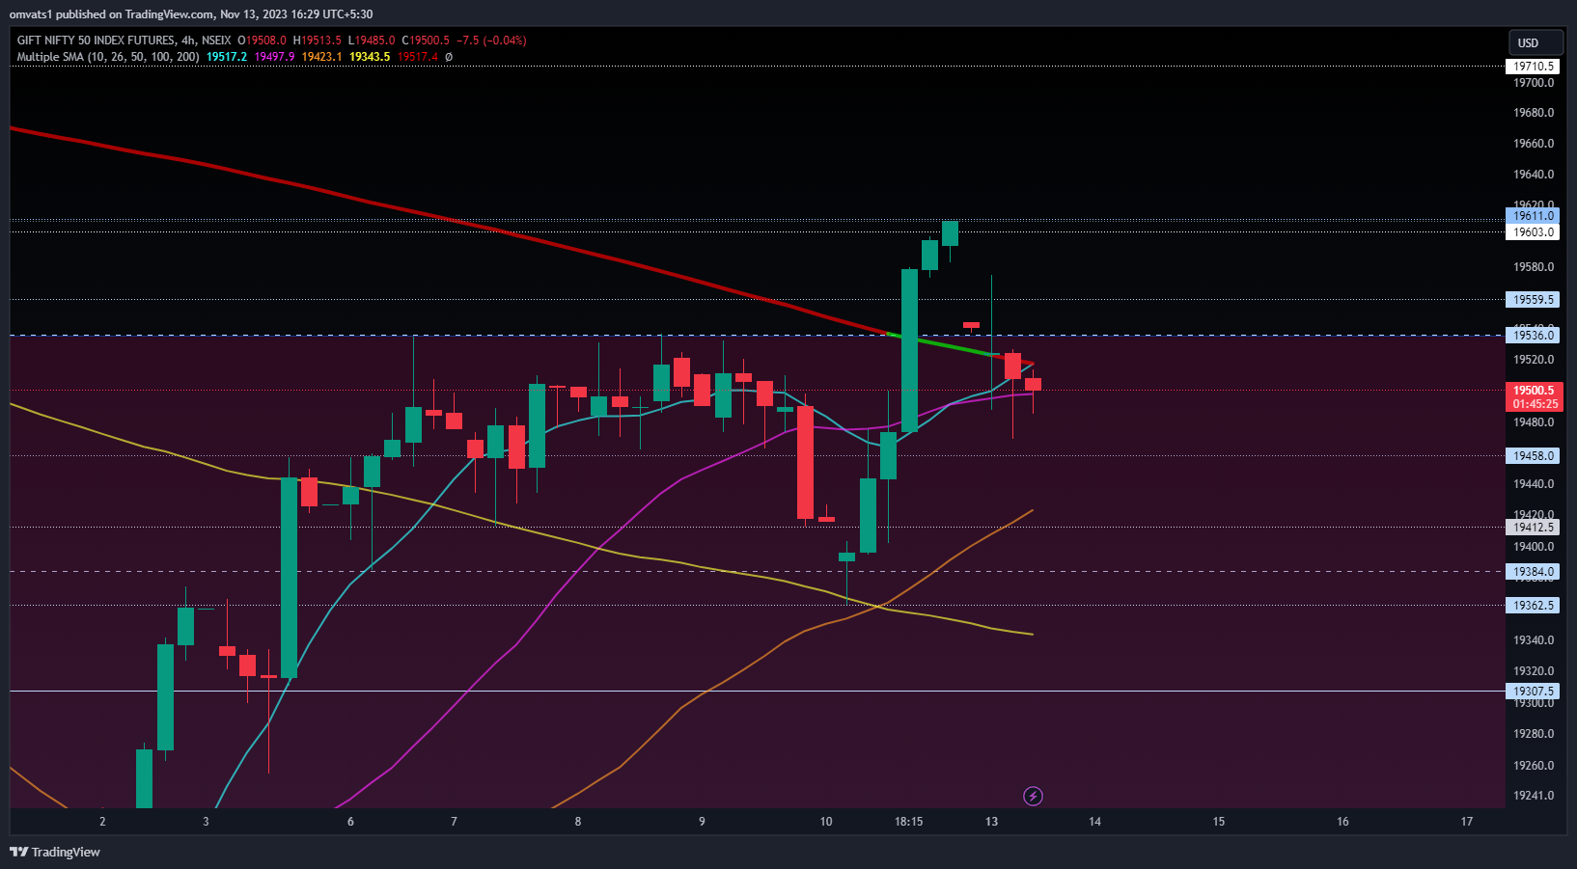
Task: Click the 19362.5 price level label
Action: click(1533, 606)
